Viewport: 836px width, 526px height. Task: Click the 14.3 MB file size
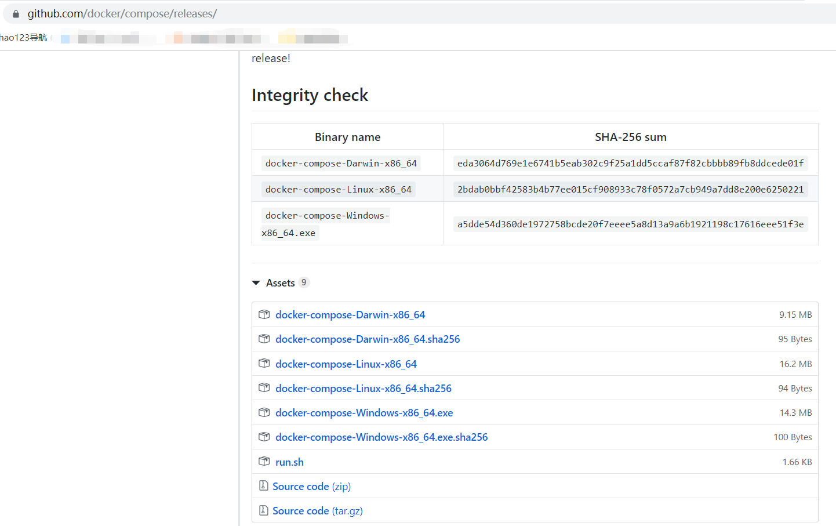click(x=795, y=413)
